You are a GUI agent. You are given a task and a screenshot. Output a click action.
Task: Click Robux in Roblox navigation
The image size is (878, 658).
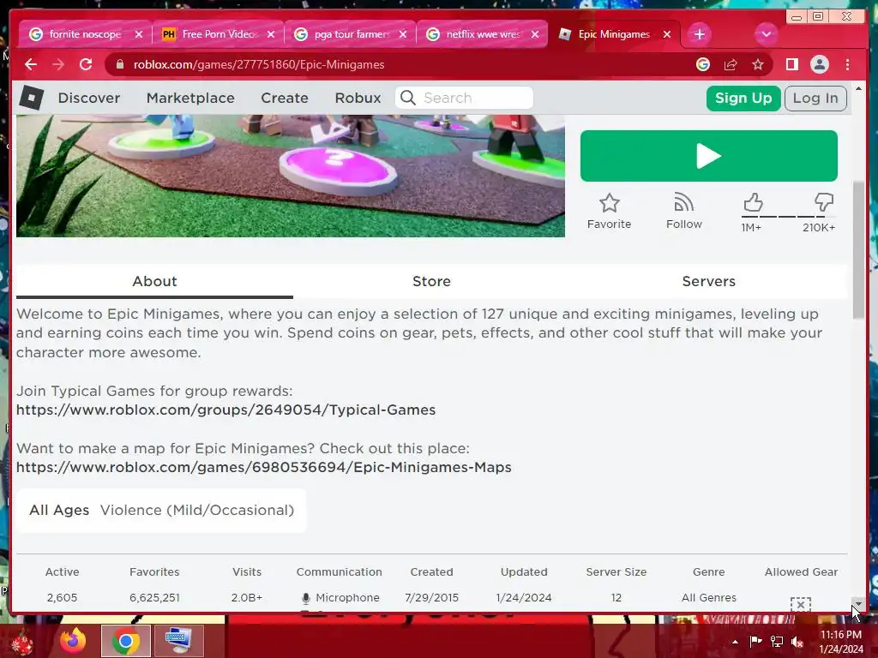point(358,98)
